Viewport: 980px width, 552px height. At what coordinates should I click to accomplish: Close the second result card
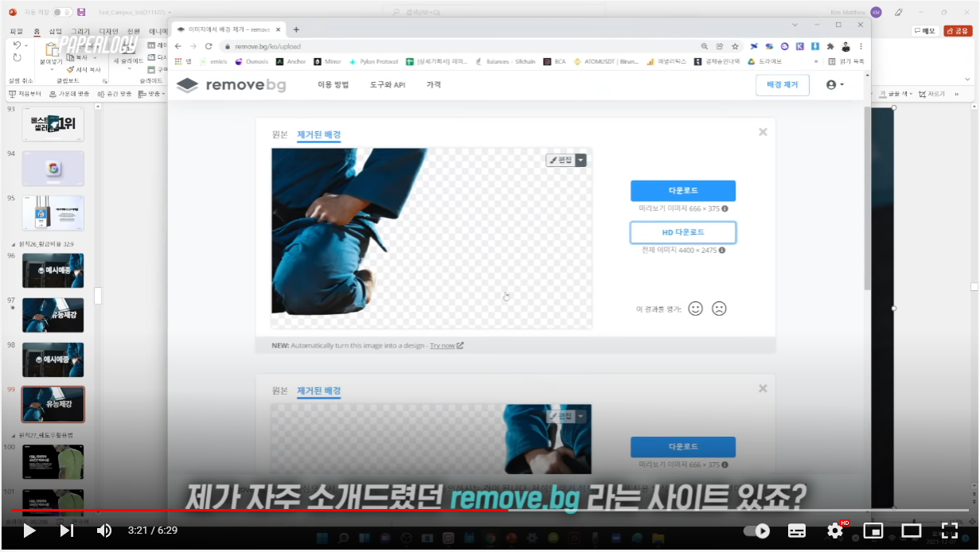[763, 388]
